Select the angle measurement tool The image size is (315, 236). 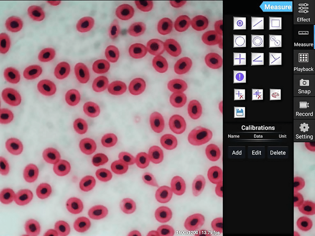click(x=257, y=59)
